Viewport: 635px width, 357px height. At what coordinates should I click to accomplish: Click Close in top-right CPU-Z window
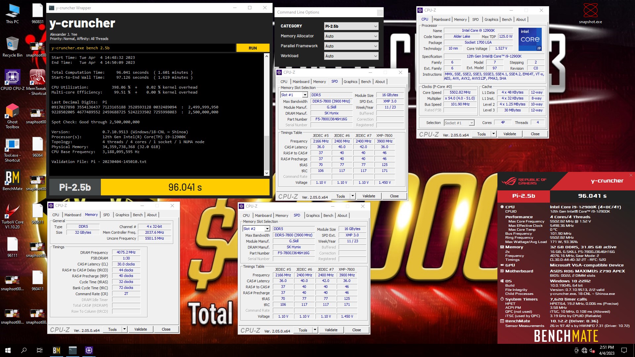tap(535, 134)
